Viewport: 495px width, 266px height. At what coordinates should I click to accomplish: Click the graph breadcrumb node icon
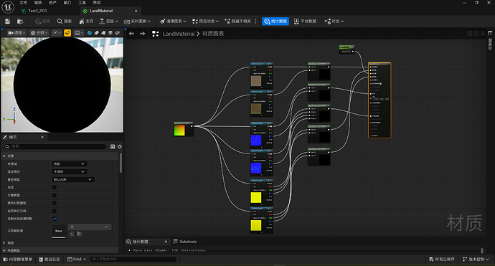(x=156, y=34)
